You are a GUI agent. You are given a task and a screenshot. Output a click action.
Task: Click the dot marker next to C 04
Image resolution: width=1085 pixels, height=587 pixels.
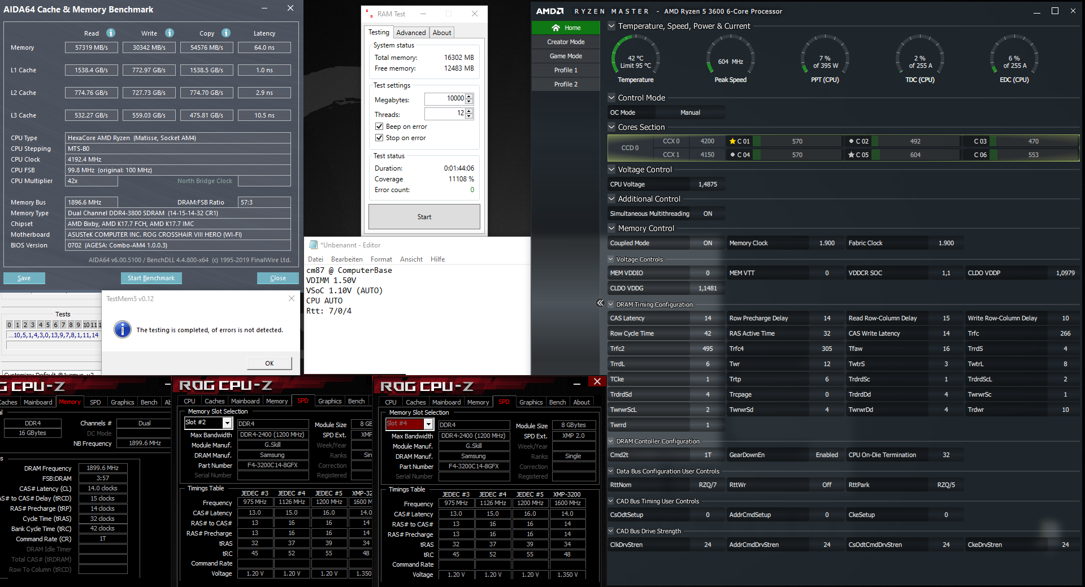coord(732,155)
